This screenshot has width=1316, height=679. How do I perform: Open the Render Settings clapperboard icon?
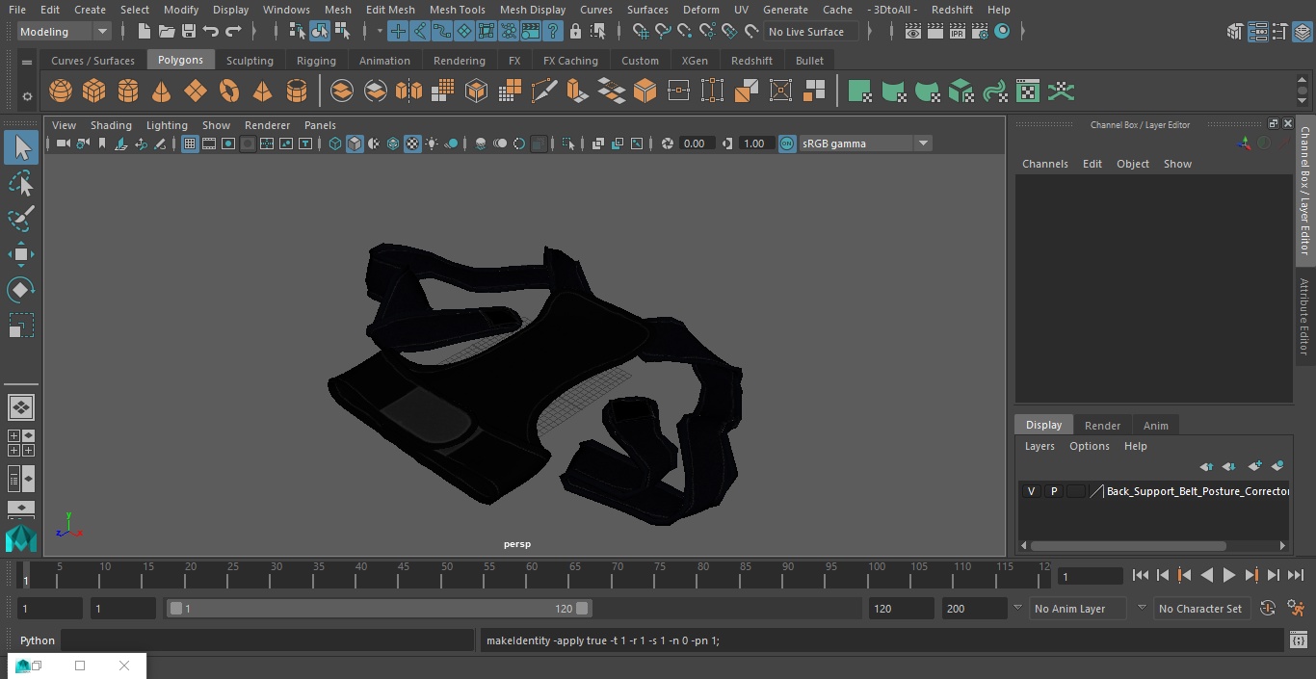[980, 32]
